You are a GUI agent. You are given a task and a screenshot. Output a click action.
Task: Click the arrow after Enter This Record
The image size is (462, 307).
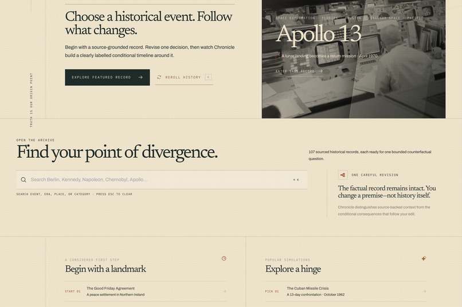[x=320, y=71]
